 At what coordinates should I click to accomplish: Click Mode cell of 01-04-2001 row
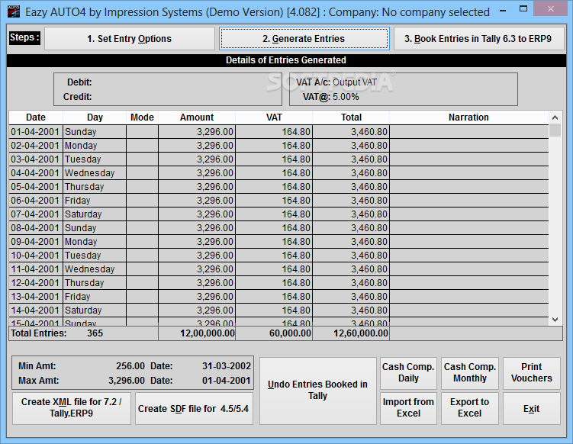pyautogui.click(x=142, y=131)
